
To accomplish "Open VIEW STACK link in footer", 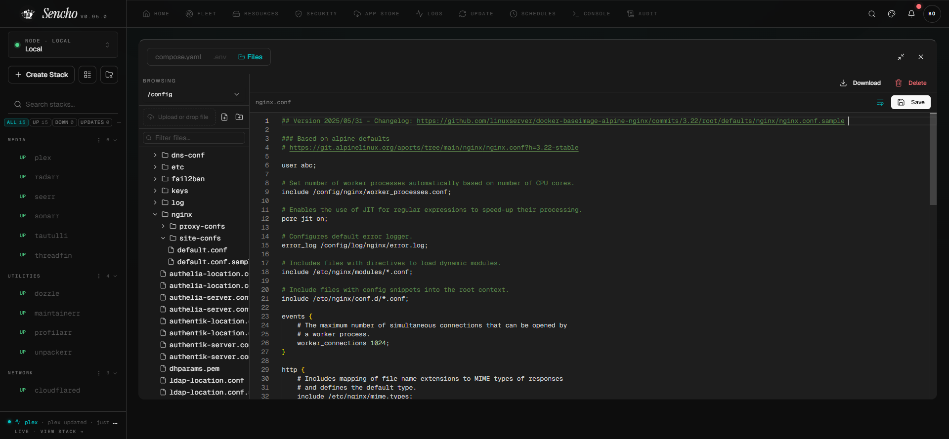I will point(62,432).
